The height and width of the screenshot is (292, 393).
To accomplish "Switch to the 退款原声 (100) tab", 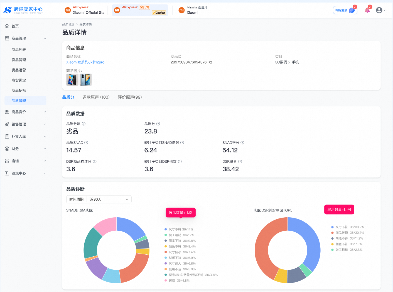I will [96, 97].
